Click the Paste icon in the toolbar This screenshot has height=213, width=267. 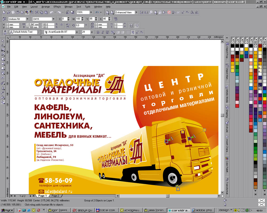46,12
